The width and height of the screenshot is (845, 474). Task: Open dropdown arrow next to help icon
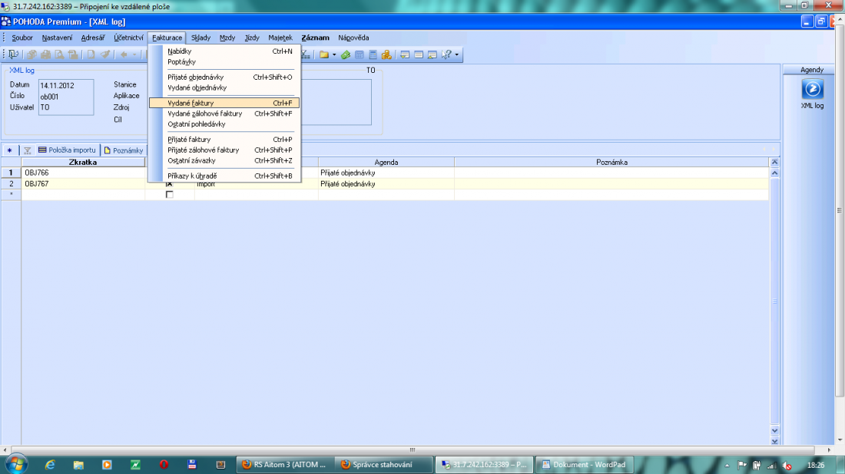point(457,54)
